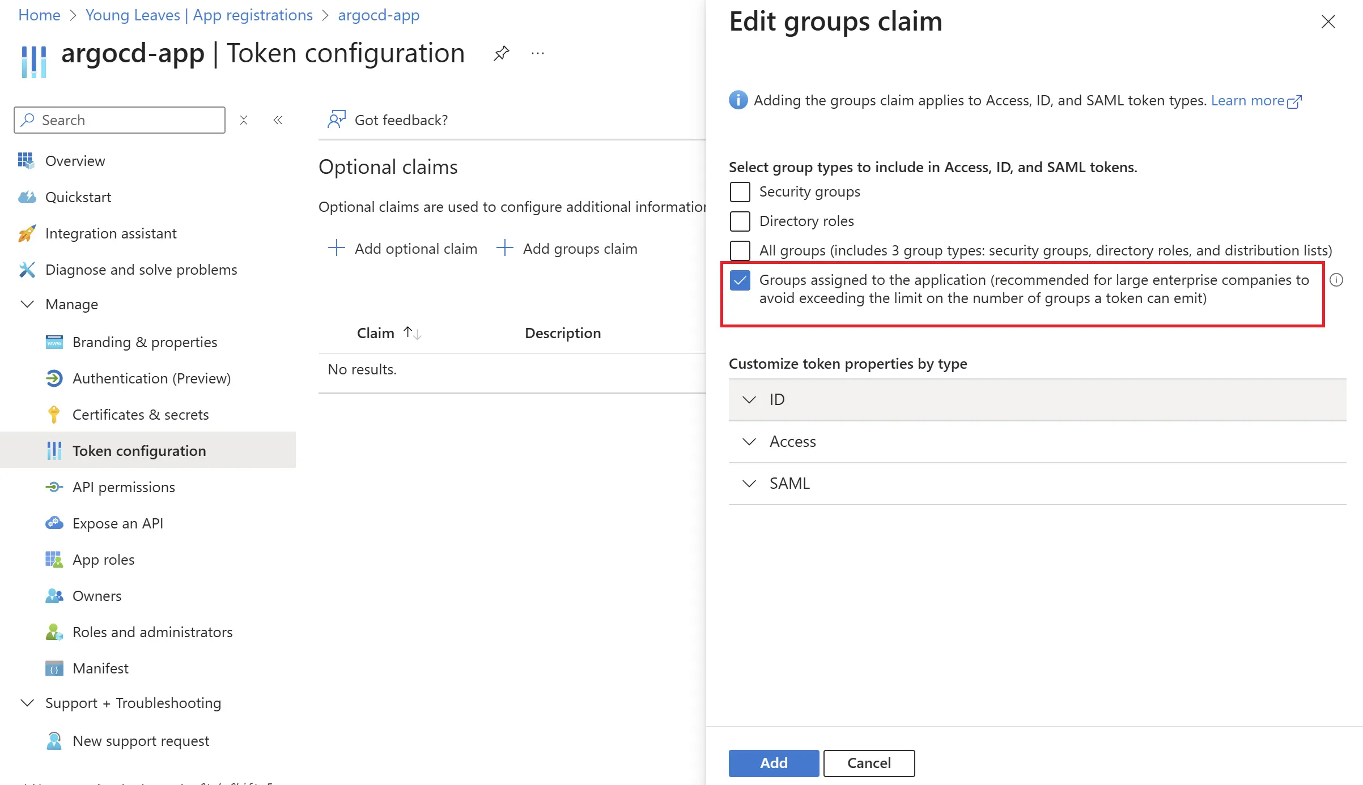
Task: Click the "No results." table row text
Action: point(362,369)
